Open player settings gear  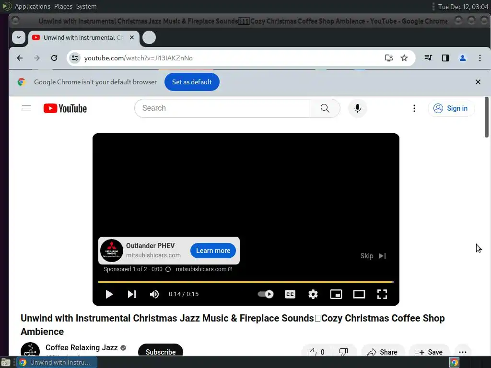point(313,294)
